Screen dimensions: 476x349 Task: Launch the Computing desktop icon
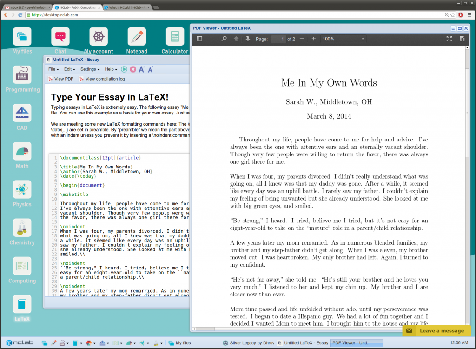[22, 266]
